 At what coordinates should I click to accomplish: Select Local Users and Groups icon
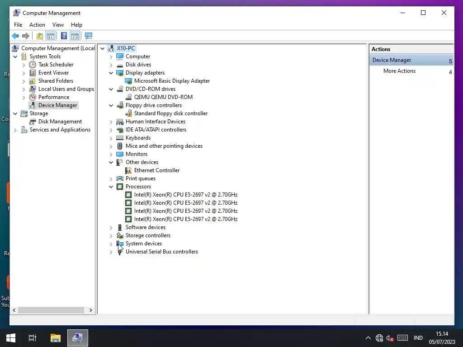pyautogui.click(x=33, y=89)
